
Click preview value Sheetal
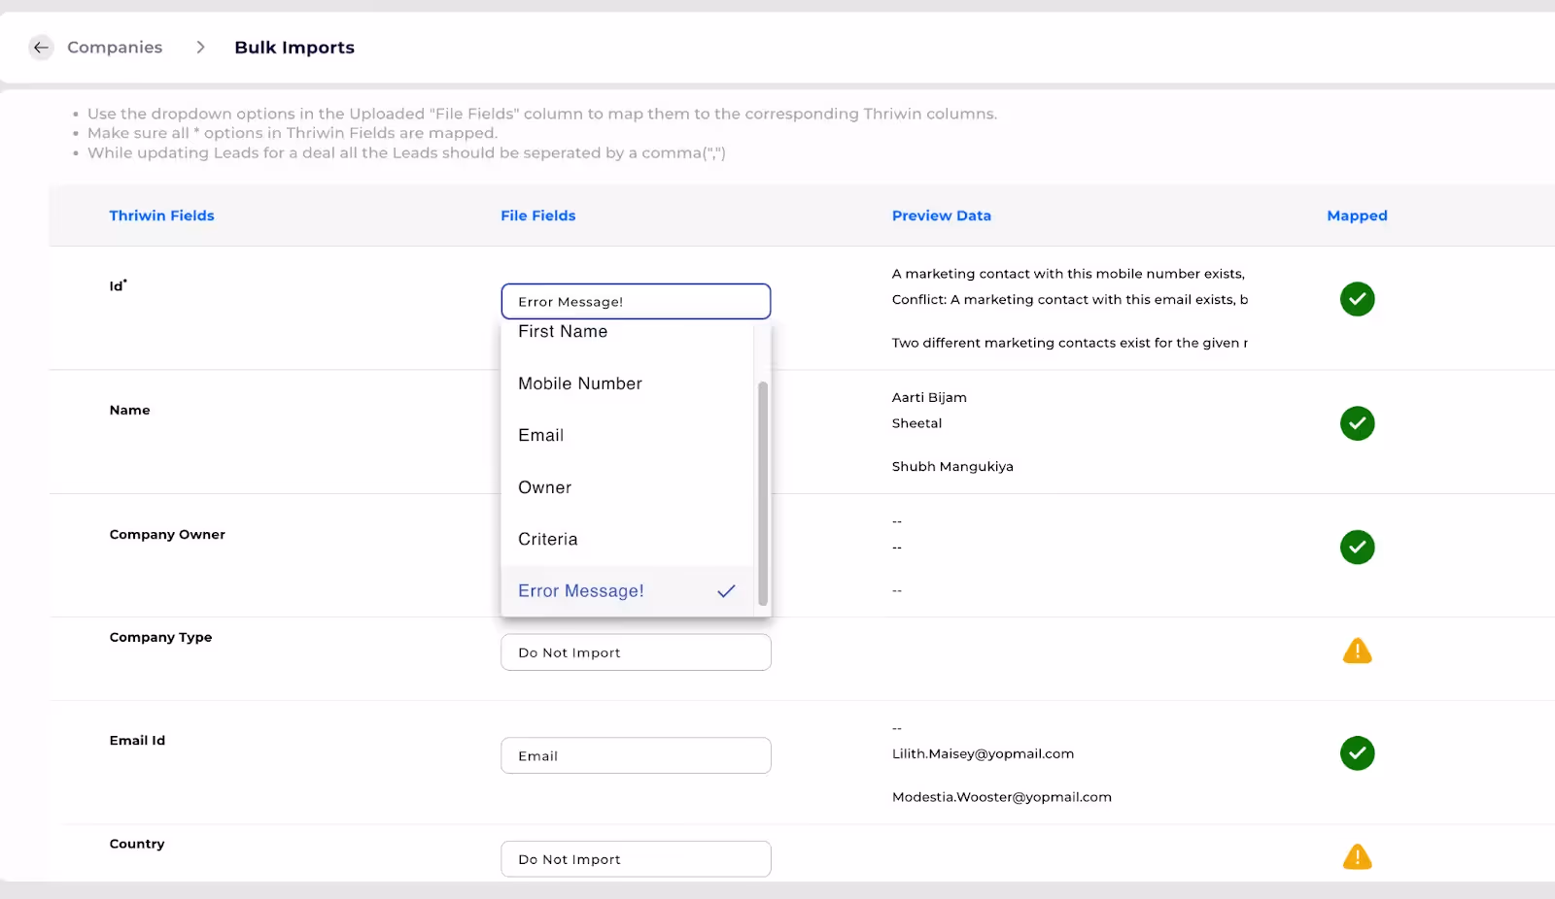click(916, 423)
